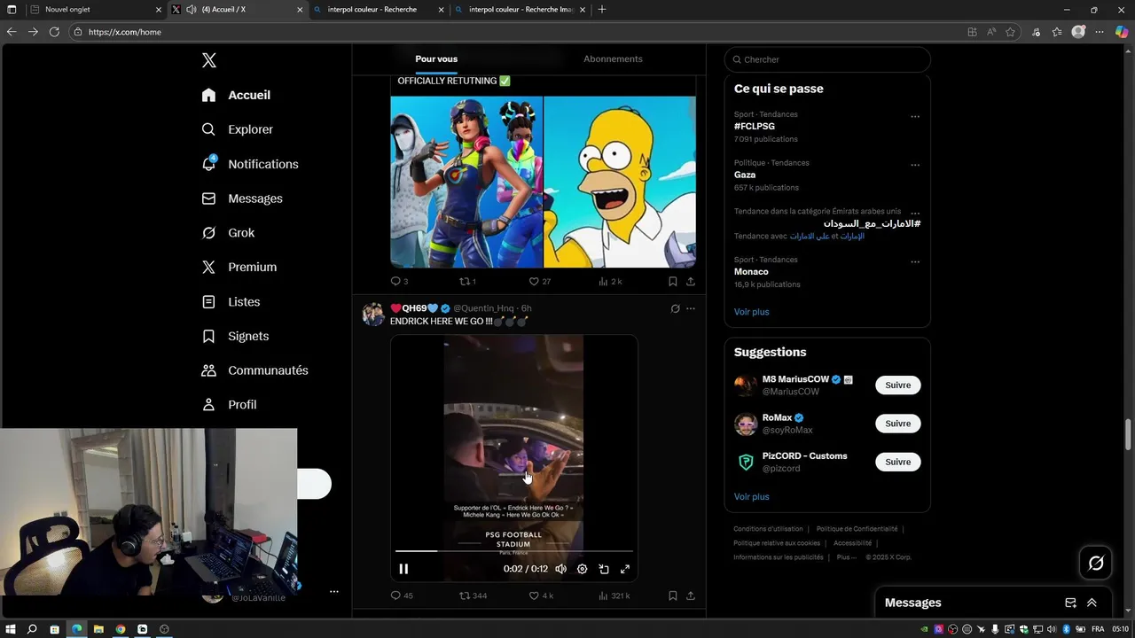
Task: Click Voir plus under Suggestions
Action: point(752,497)
